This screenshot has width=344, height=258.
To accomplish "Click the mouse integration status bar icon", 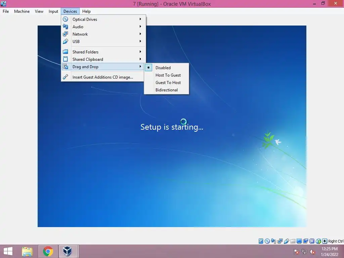I will (x=318, y=241).
